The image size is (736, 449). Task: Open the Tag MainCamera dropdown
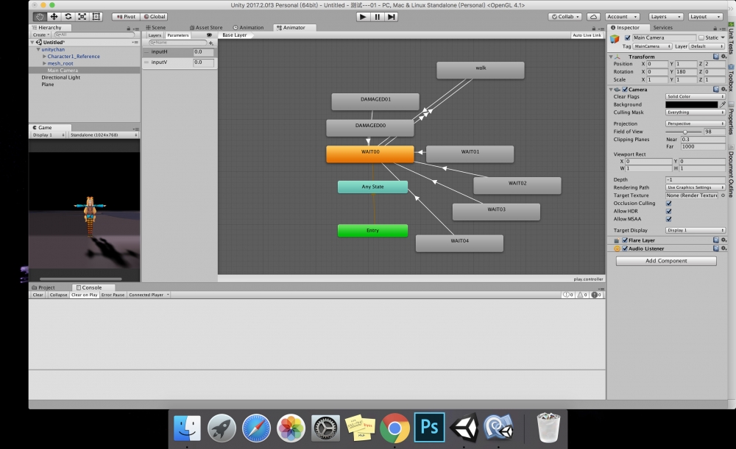pyautogui.click(x=652, y=46)
